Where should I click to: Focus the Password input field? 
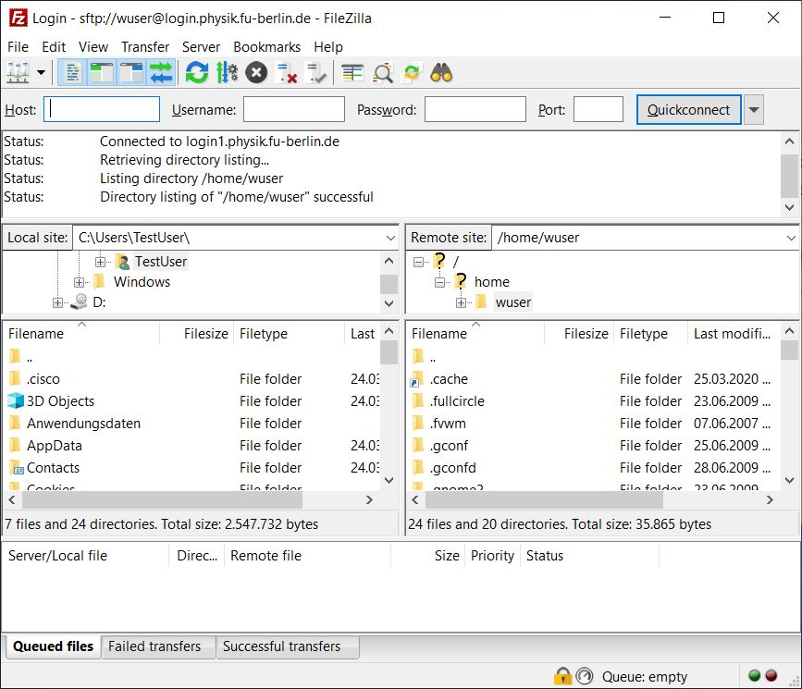point(475,109)
